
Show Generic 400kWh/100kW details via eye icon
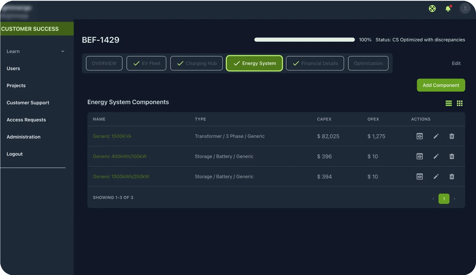[x=419, y=156]
